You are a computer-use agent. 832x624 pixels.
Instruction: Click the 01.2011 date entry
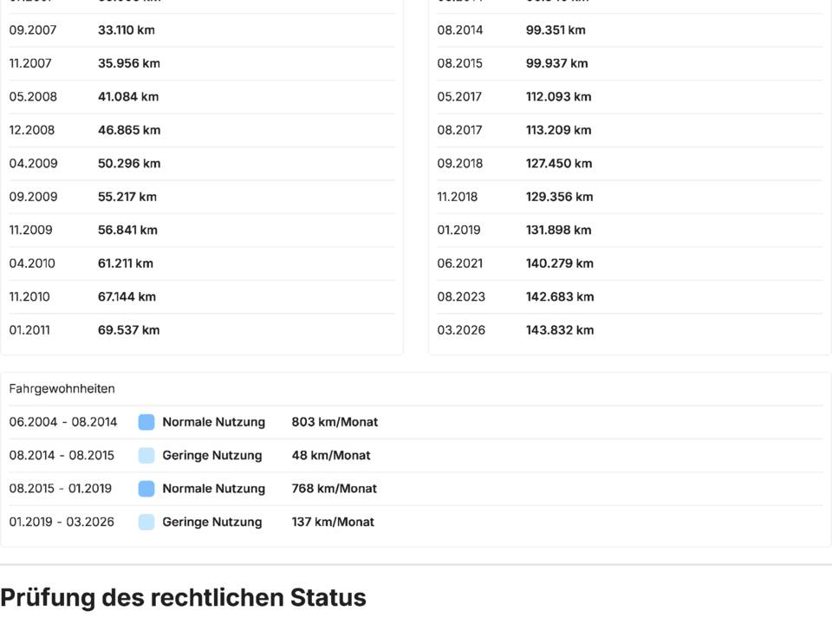[x=30, y=330]
